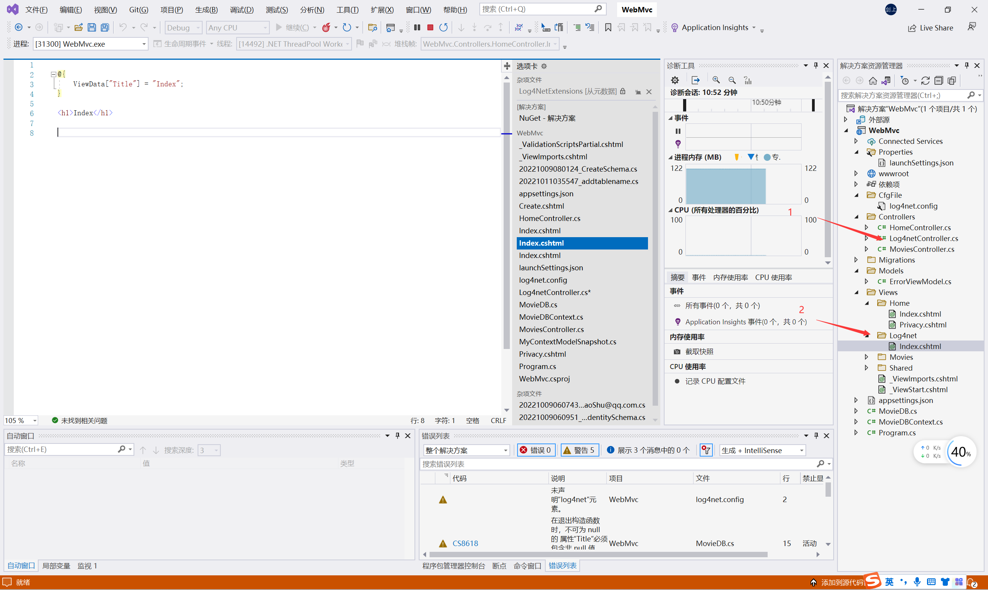Click the 截取快照 snapshot link
This screenshot has width=988, height=590.
(699, 351)
